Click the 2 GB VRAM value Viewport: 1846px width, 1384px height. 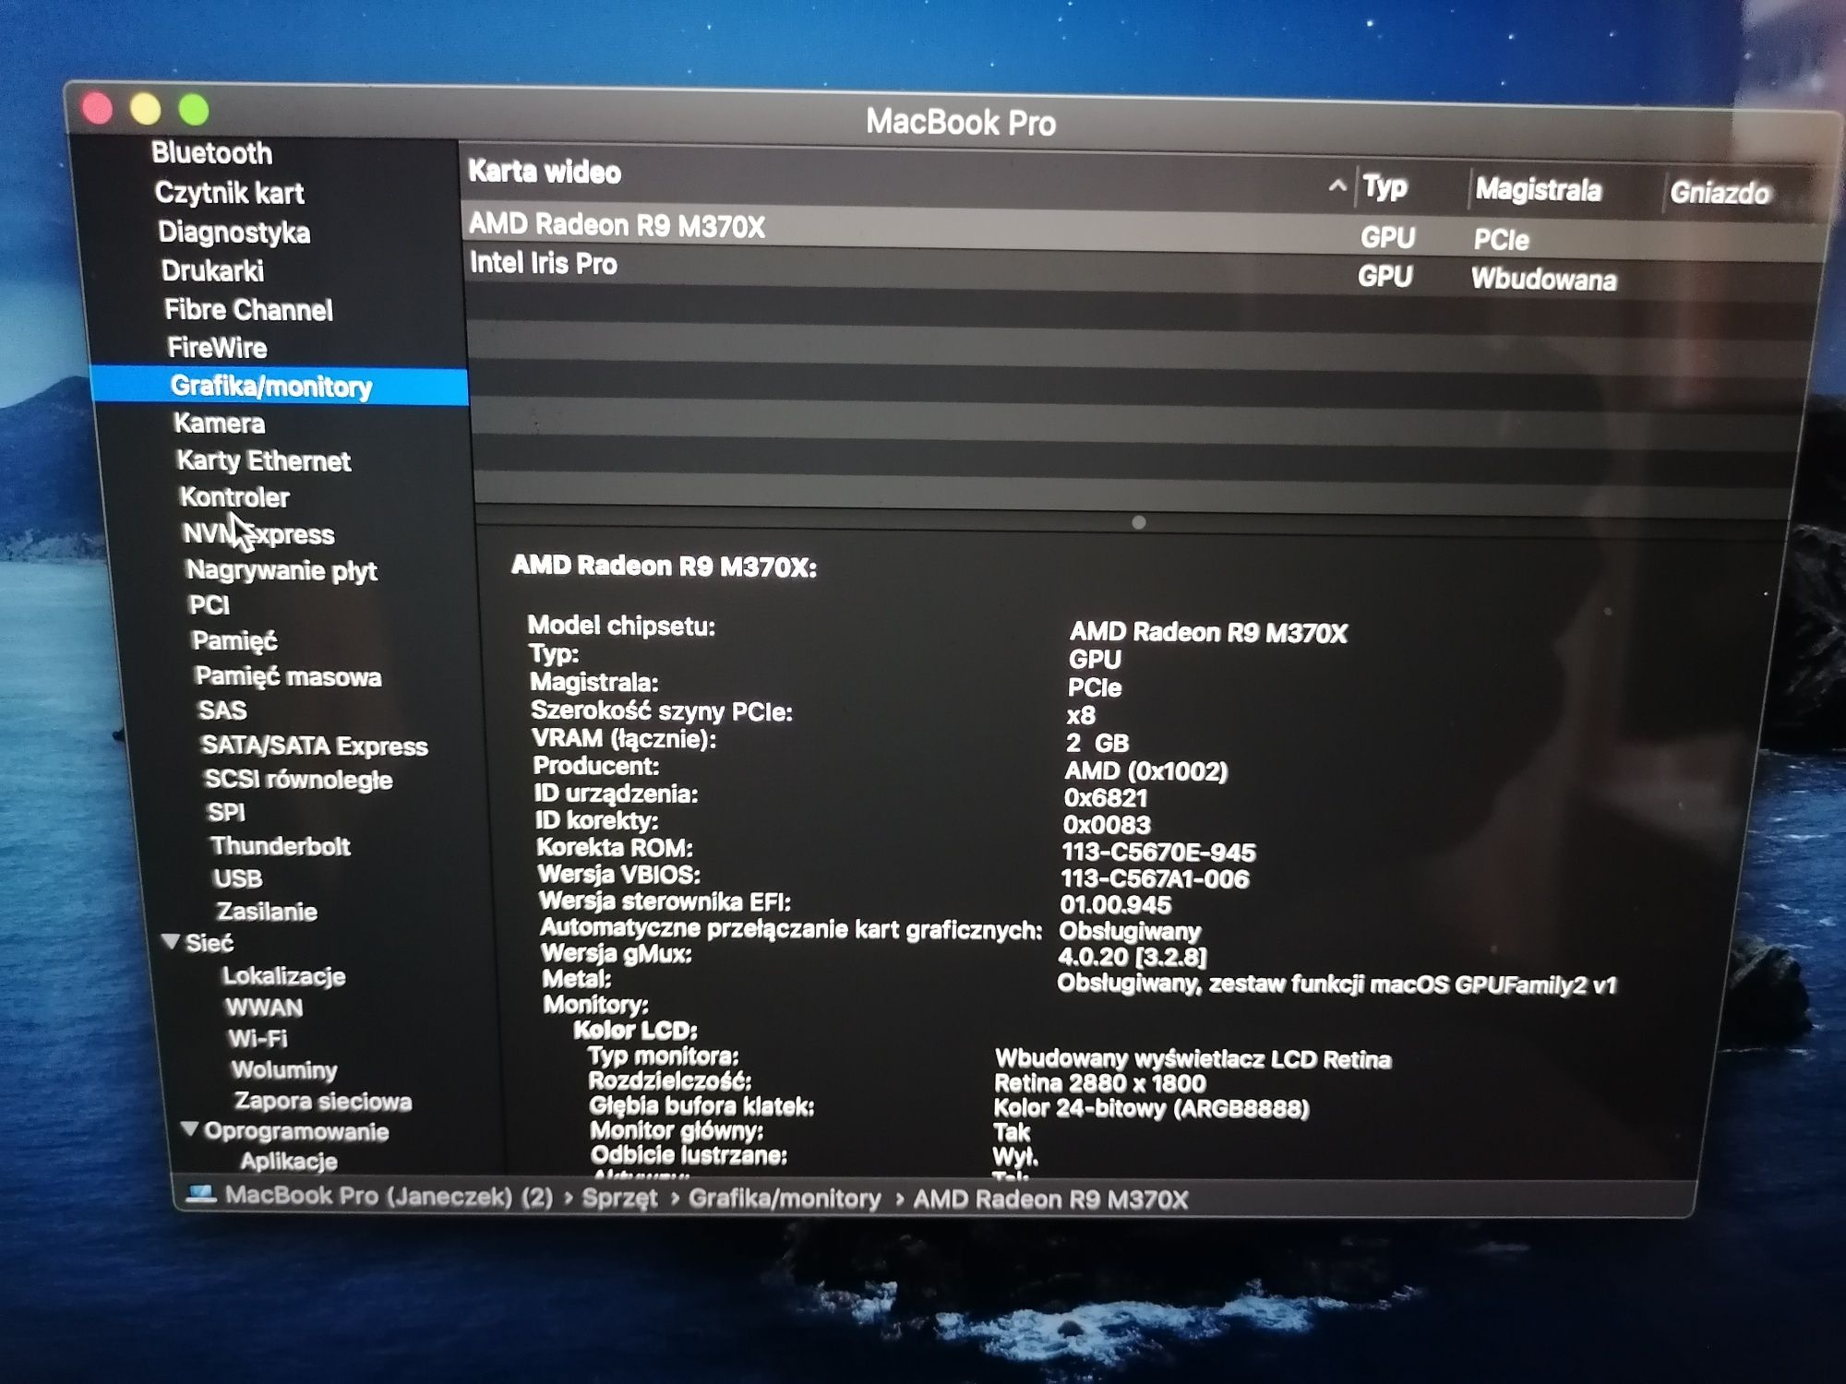(x=1097, y=744)
